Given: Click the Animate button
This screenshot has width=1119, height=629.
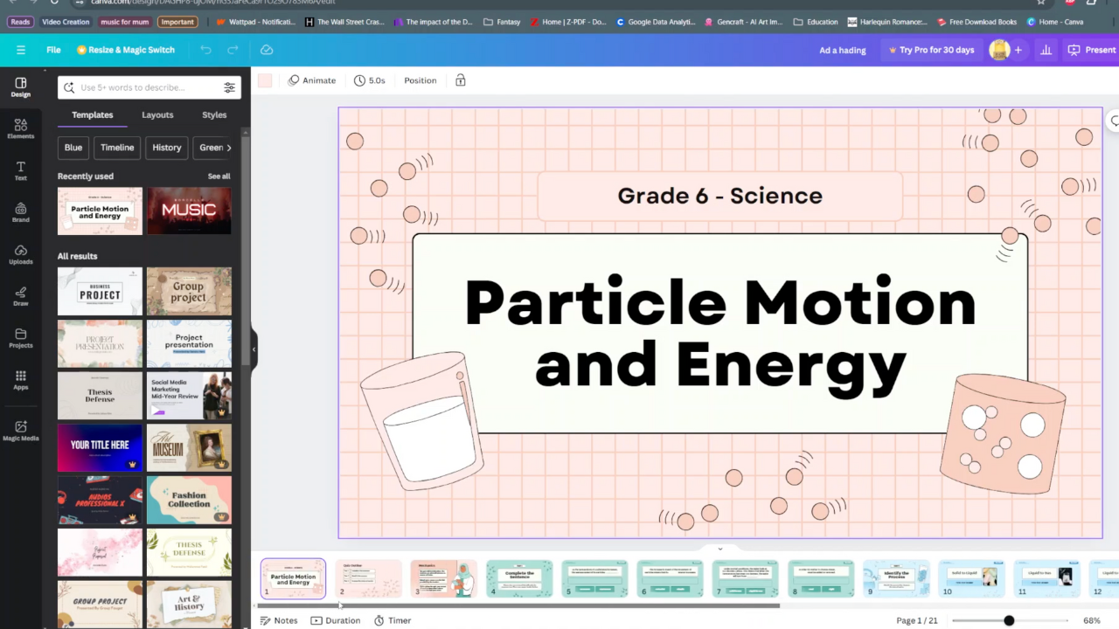Looking at the screenshot, I should tap(312, 80).
